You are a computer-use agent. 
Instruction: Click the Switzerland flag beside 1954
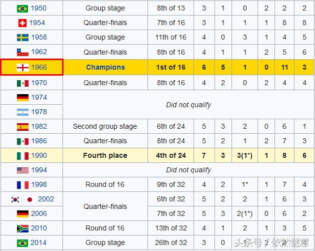pos(22,23)
